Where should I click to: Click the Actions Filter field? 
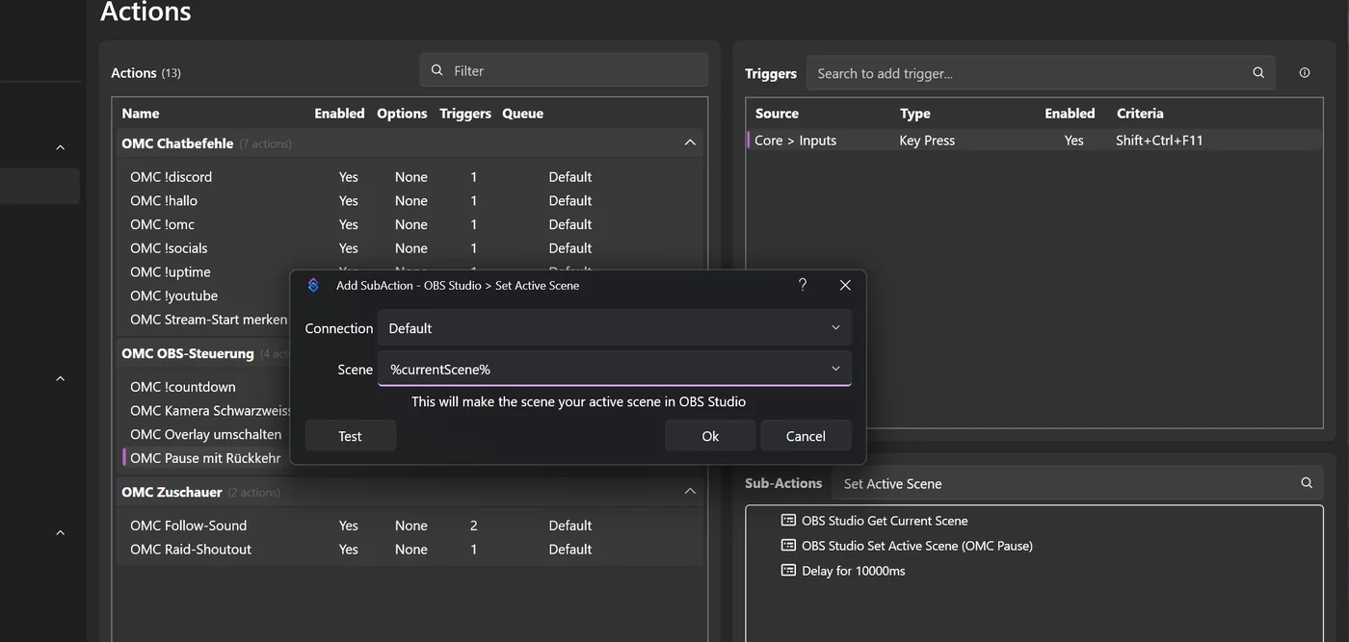tap(564, 70)
